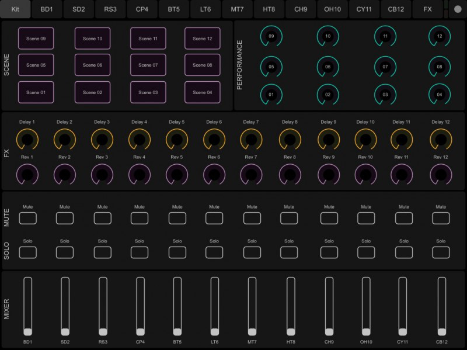Select the Rev 11 reverb knob
467x350 pixels.
(x=402, y=173)
